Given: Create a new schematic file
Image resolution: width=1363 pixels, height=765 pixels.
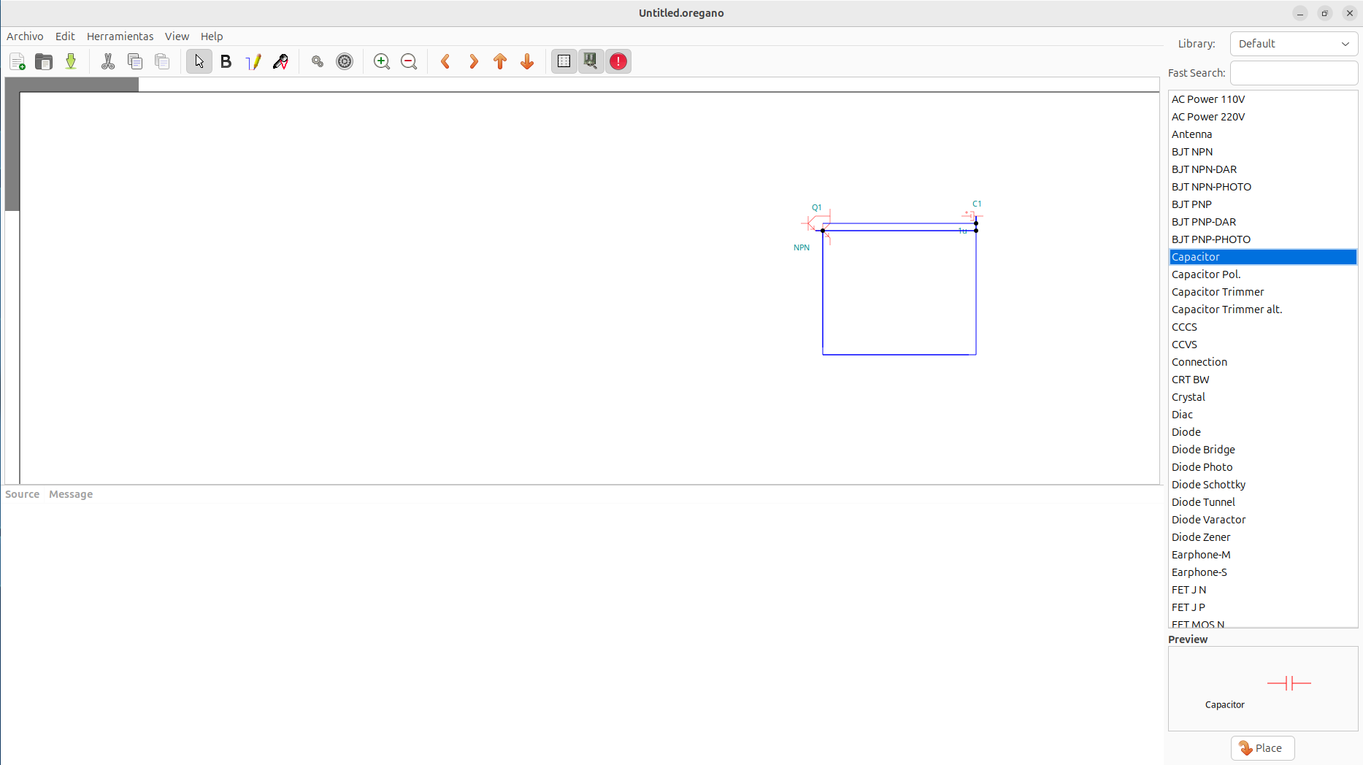Looking at the screenshot, I should click(x=18, y=62).
